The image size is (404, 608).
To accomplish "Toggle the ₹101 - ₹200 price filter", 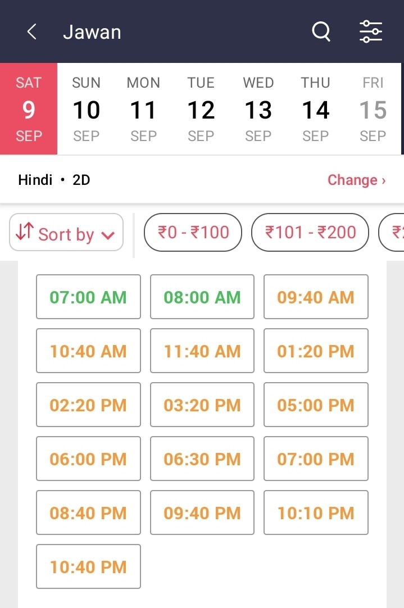I will click(x=310, y=232).
